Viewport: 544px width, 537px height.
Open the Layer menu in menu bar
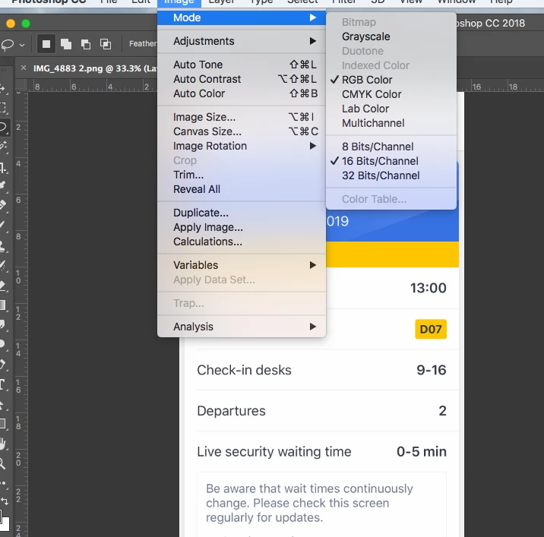pos(221,2)
